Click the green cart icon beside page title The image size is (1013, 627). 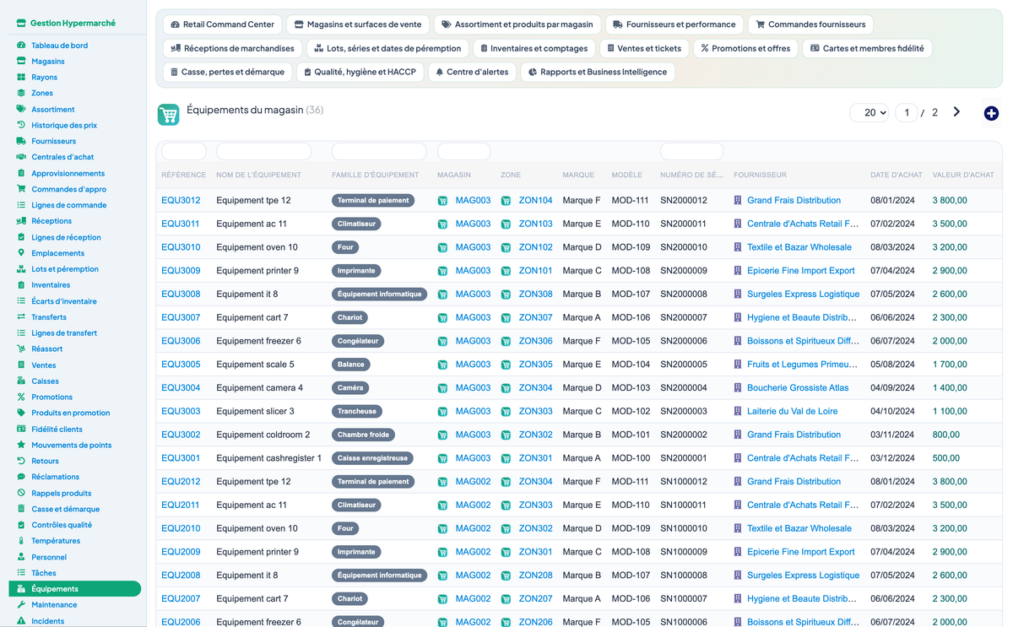coord(169,115)
